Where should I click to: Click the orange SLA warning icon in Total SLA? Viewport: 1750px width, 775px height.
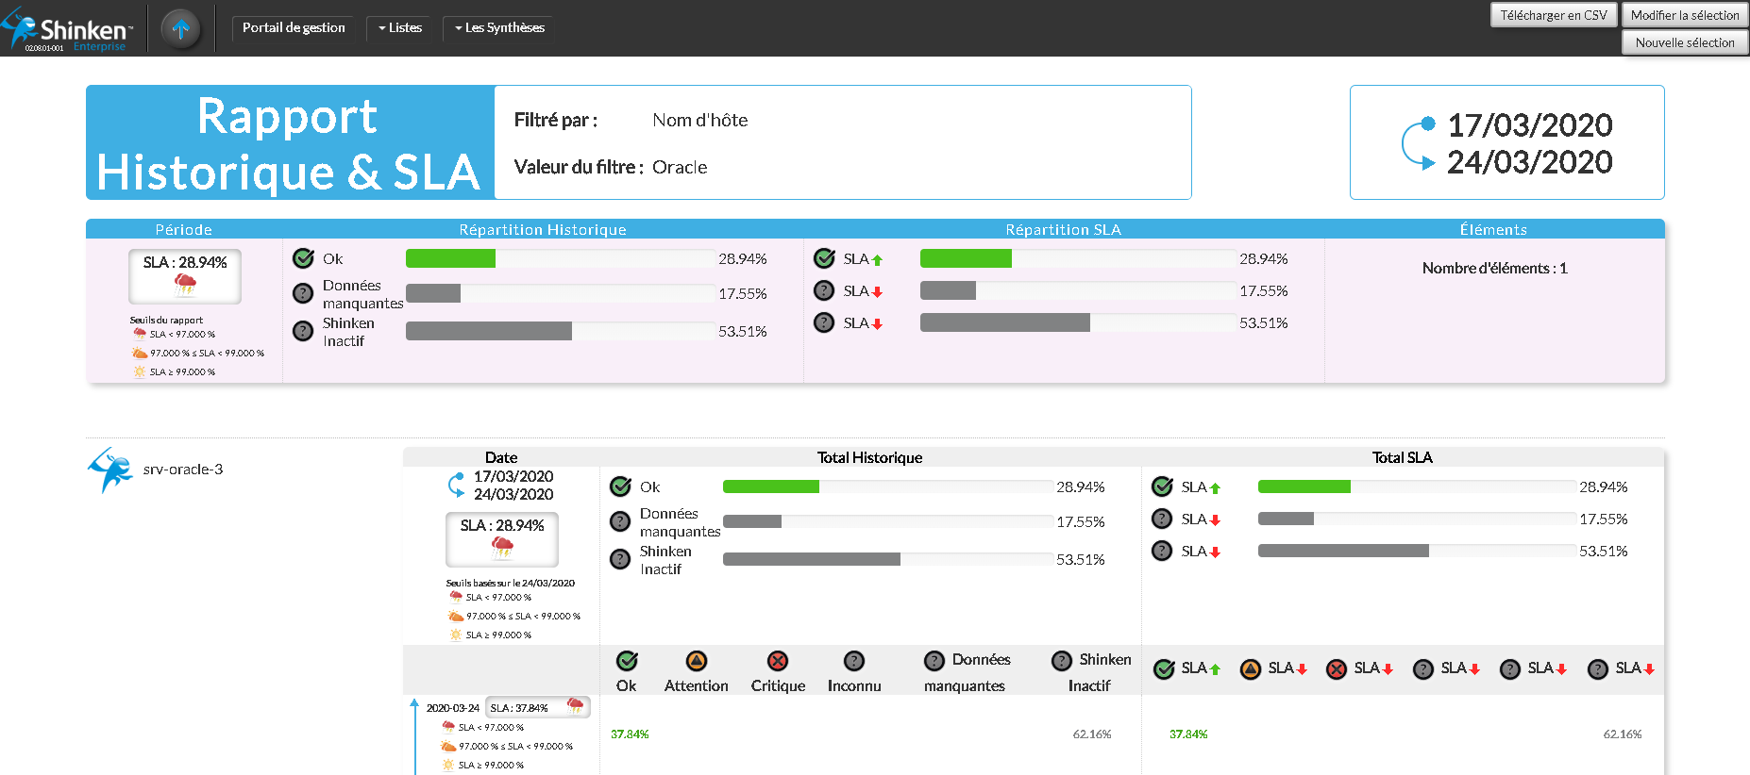tap(1250, 669)
